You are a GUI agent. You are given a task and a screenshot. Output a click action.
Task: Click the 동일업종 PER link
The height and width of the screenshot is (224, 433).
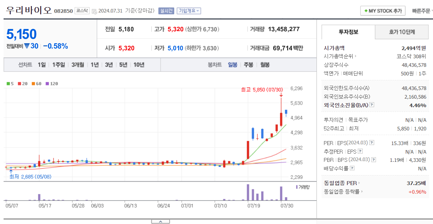point(341,183)
